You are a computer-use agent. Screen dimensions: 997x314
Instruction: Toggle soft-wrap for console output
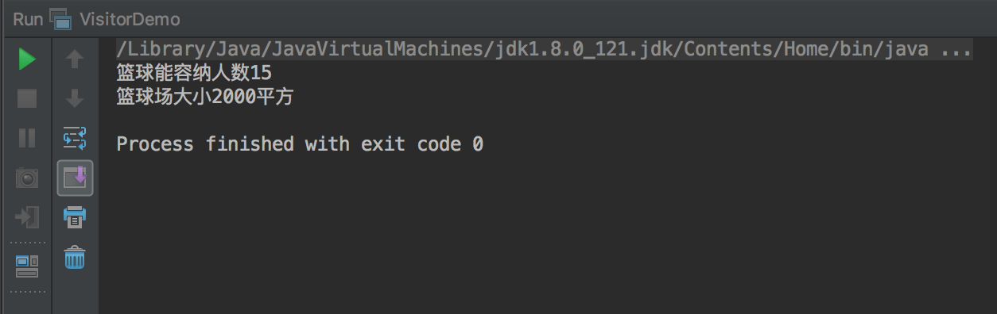tap(75, 138)
